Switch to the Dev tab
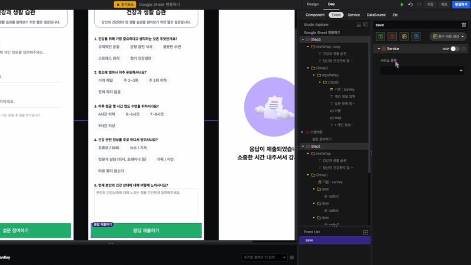The width and height of the screenshot is (471, 265). [x=331, y=4]
